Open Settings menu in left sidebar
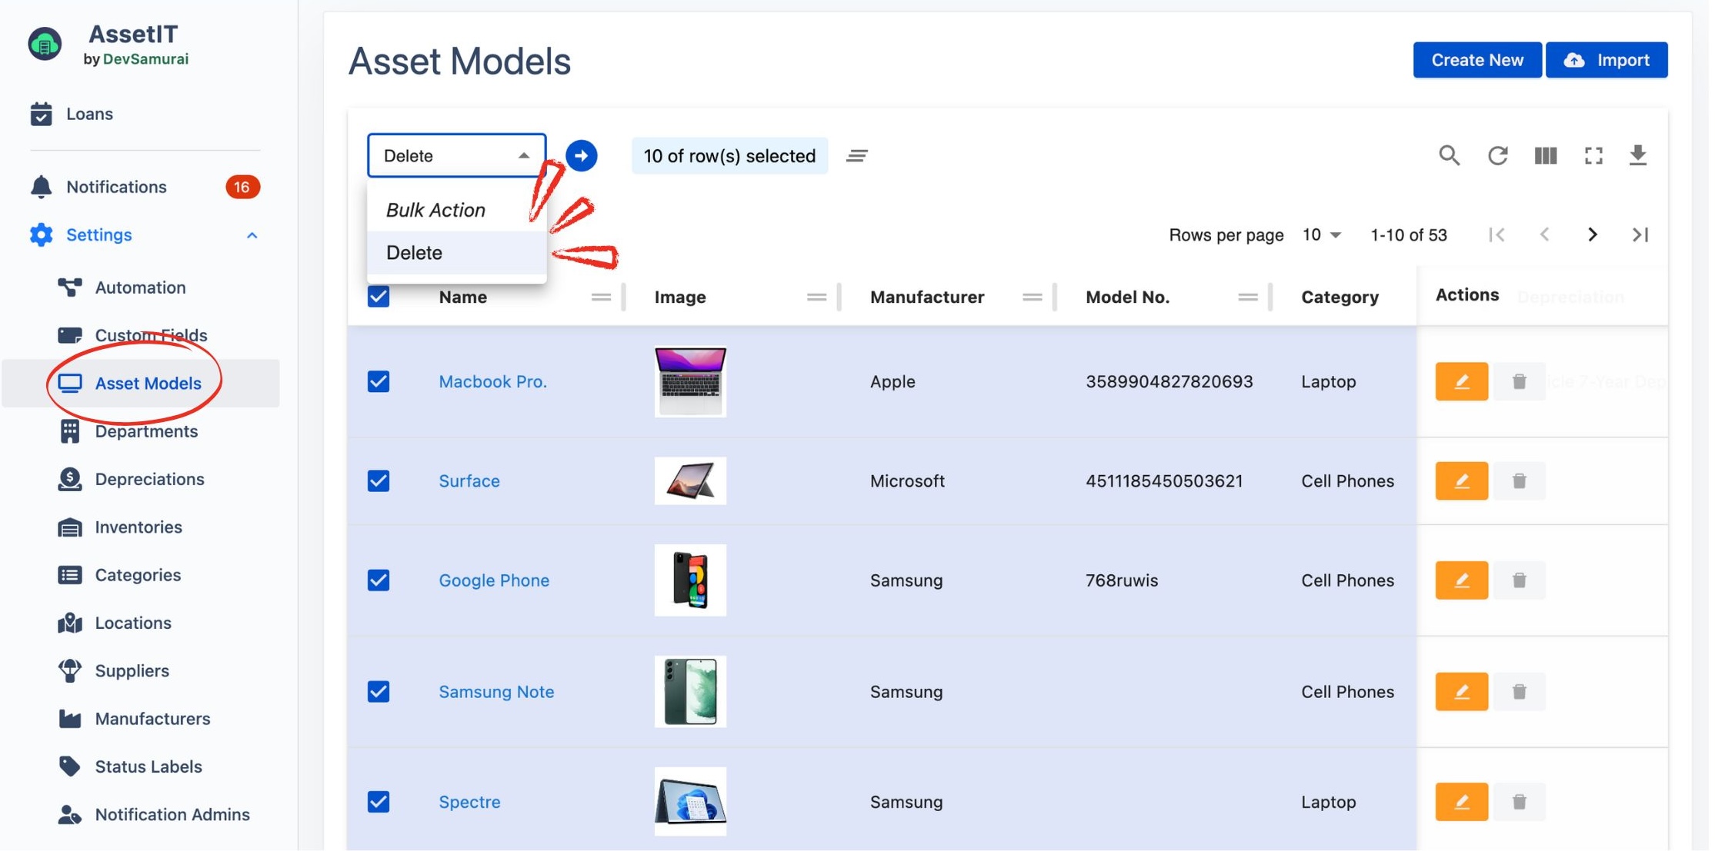This screenshot has width=1715, height=851. pos(98,235)
